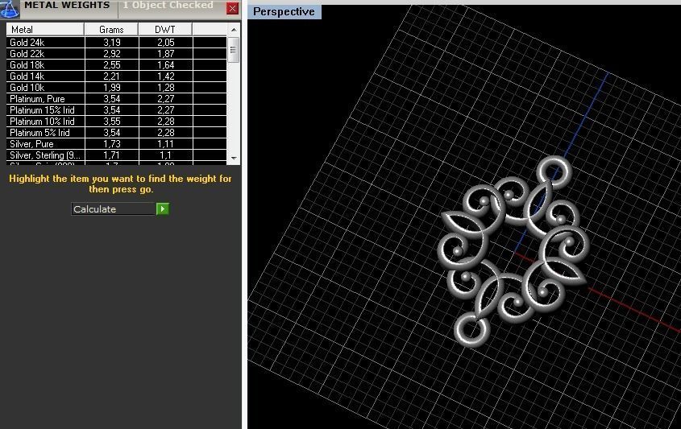Image resolution: width=681 pixels, height=429 pixels.
Task: Sort by the Grams column header
Action: 111,30
